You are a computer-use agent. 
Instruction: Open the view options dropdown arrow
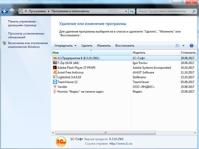(x=183, y=46)
